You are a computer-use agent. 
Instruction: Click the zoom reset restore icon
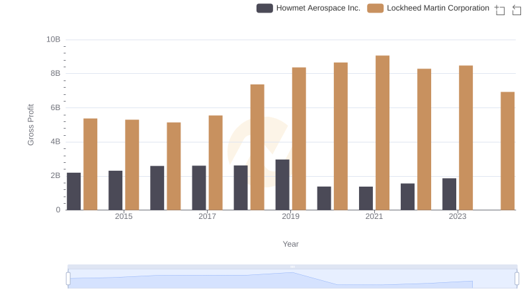(516, 10)
